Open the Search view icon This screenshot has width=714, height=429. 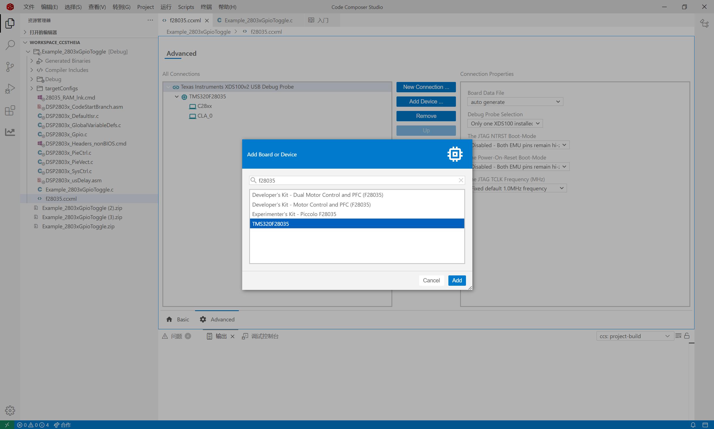click(x=10, y=45)
